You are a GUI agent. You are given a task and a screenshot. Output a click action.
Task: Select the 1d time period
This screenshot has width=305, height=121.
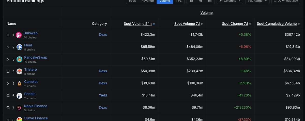point(191,1)
